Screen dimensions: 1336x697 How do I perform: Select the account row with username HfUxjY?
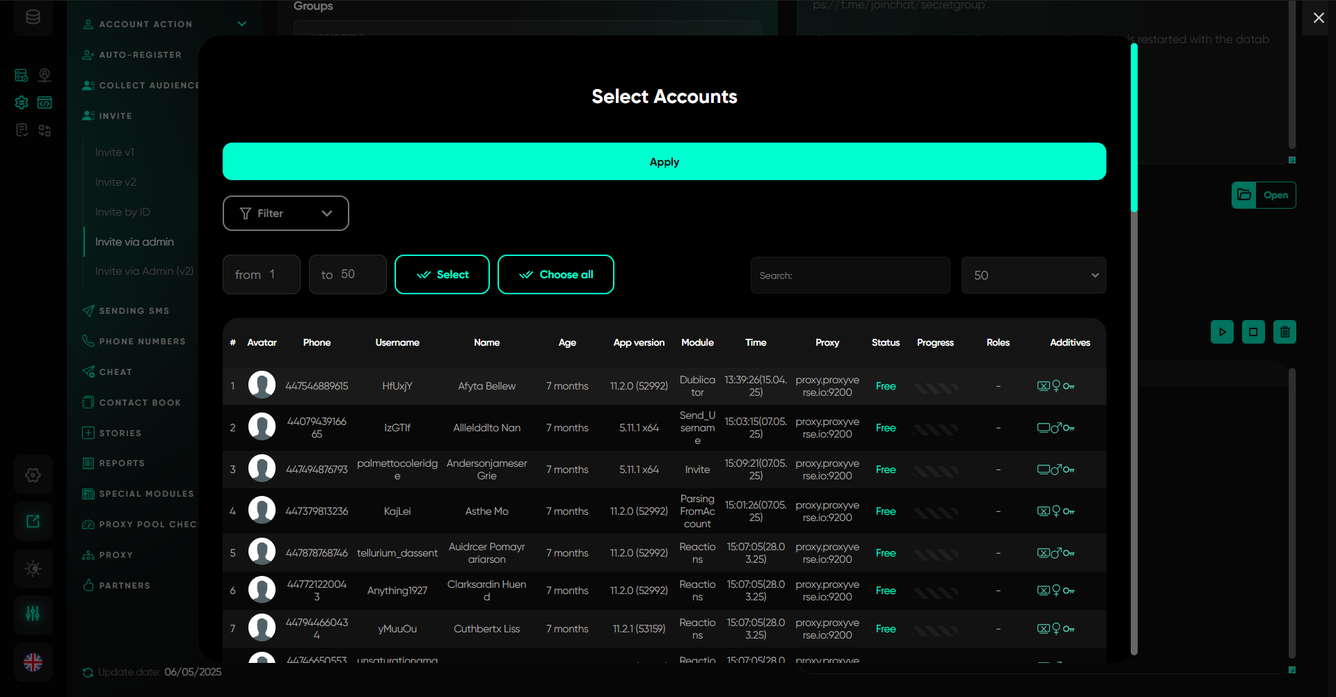tap(397, 386)
